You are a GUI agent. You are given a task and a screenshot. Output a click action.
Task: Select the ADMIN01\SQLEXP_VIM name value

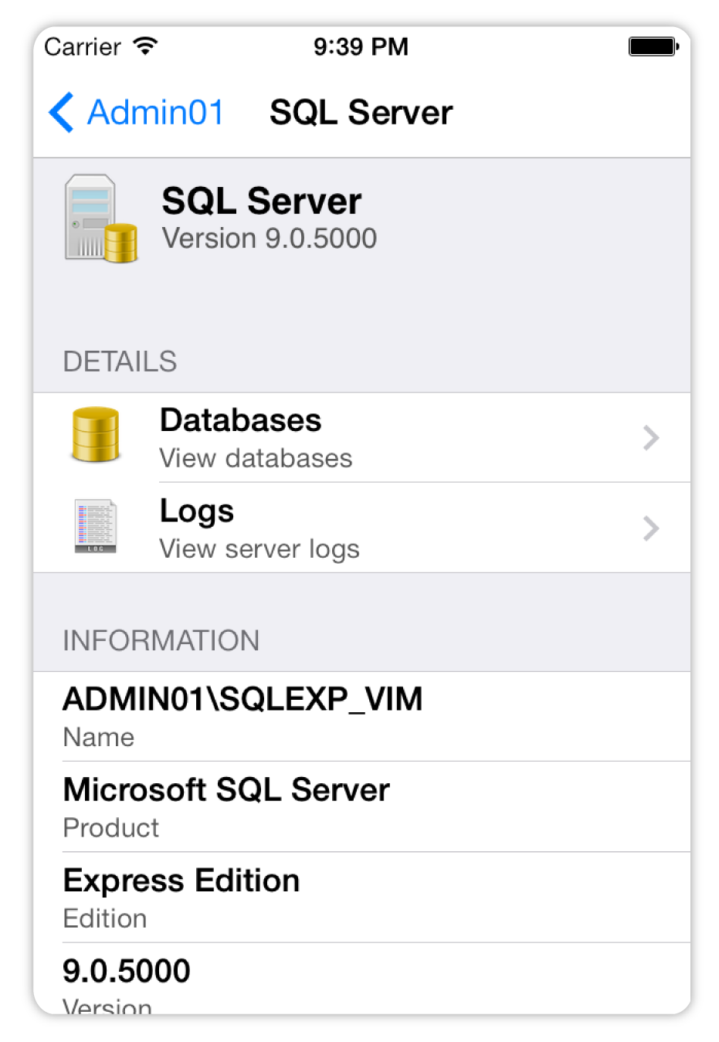tap(242, 700)
